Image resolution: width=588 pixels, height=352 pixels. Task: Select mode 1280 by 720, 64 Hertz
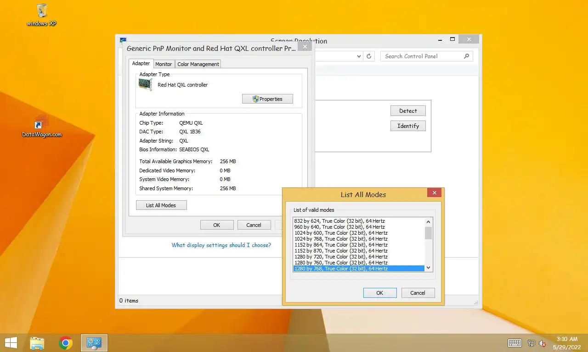pyautogui.click(x=359, y=257)
